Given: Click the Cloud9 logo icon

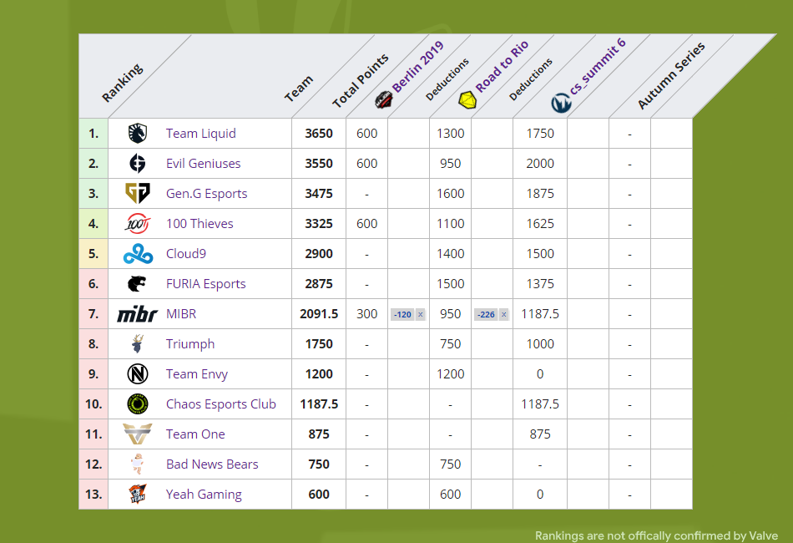Looking at the screenshot, I should pos(138,253).
